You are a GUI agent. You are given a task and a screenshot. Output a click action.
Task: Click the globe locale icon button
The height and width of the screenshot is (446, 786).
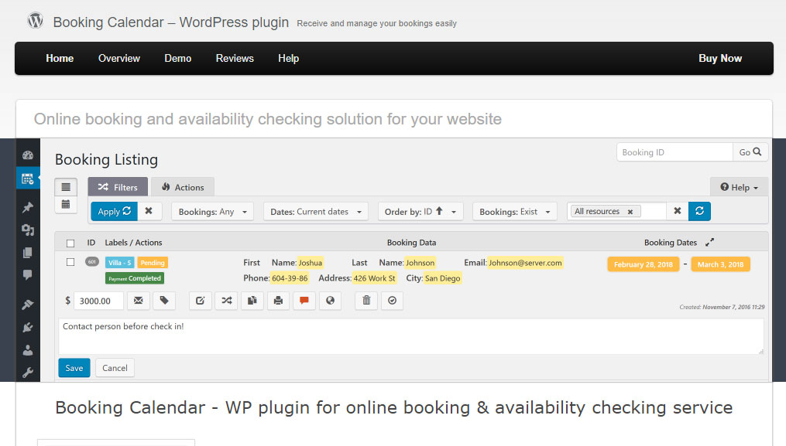coord(331,301)
